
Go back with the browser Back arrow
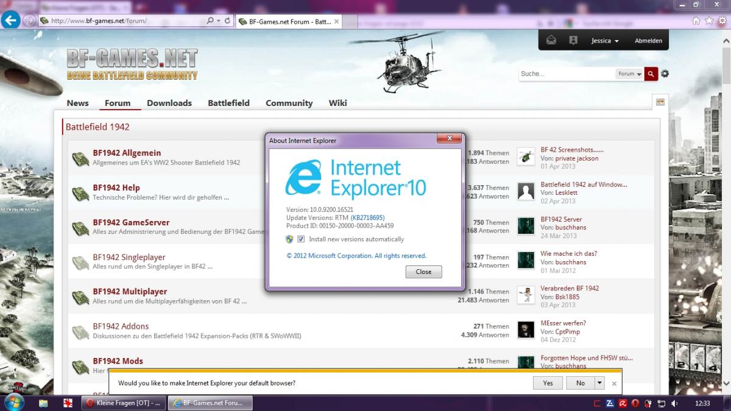click(10, 20)
